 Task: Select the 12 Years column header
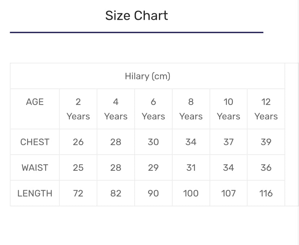point(266,109)
